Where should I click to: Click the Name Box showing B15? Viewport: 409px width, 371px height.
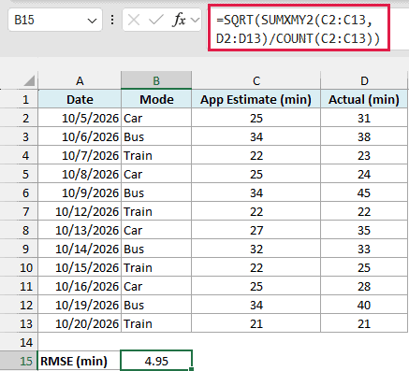55,21
